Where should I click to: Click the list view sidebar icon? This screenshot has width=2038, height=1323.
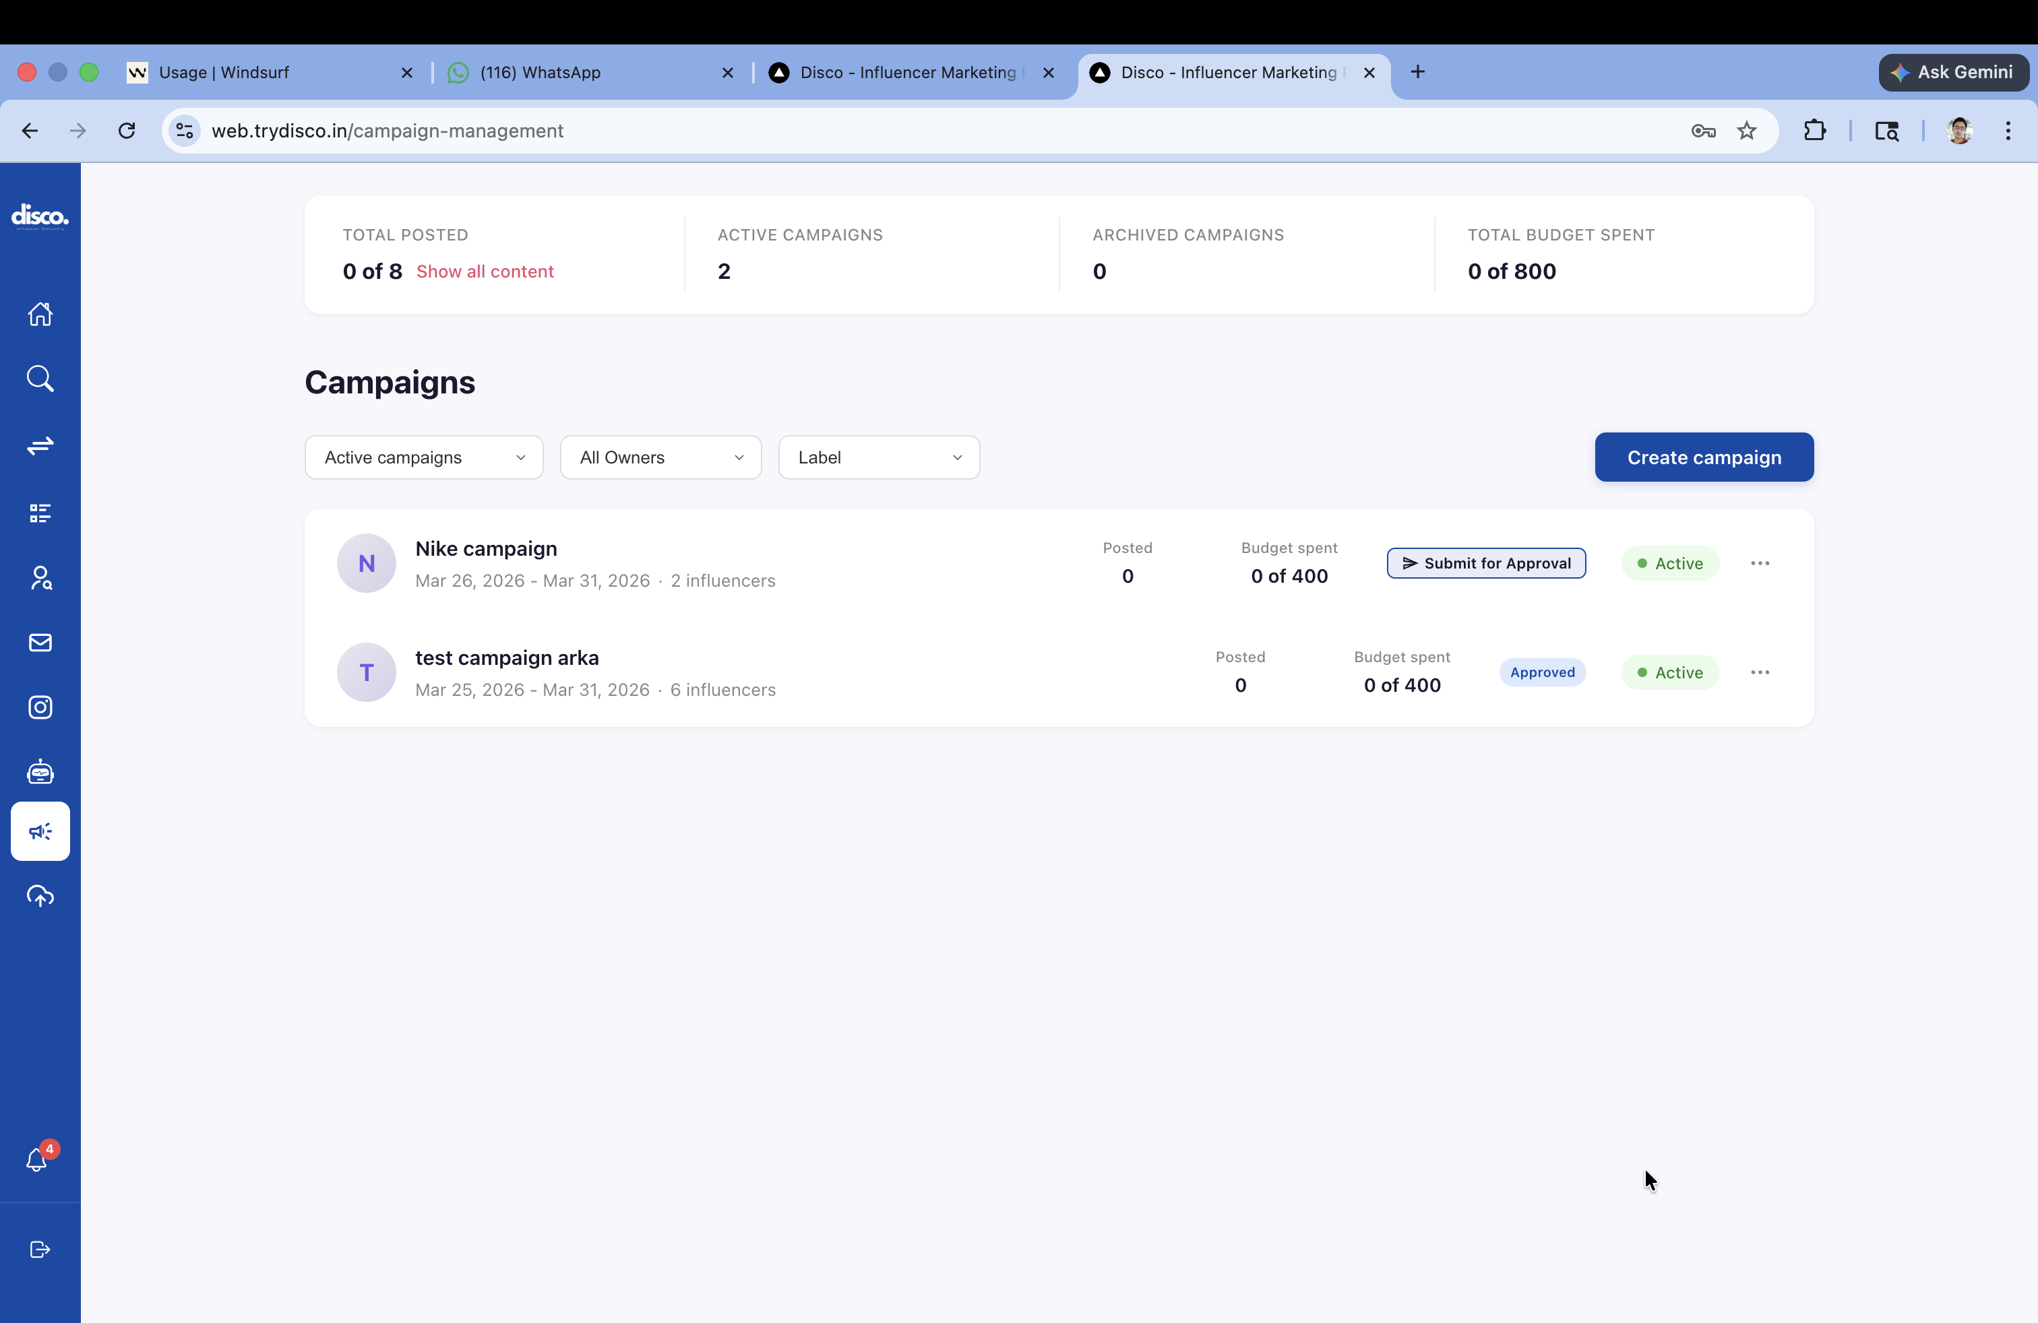[40, 513]
